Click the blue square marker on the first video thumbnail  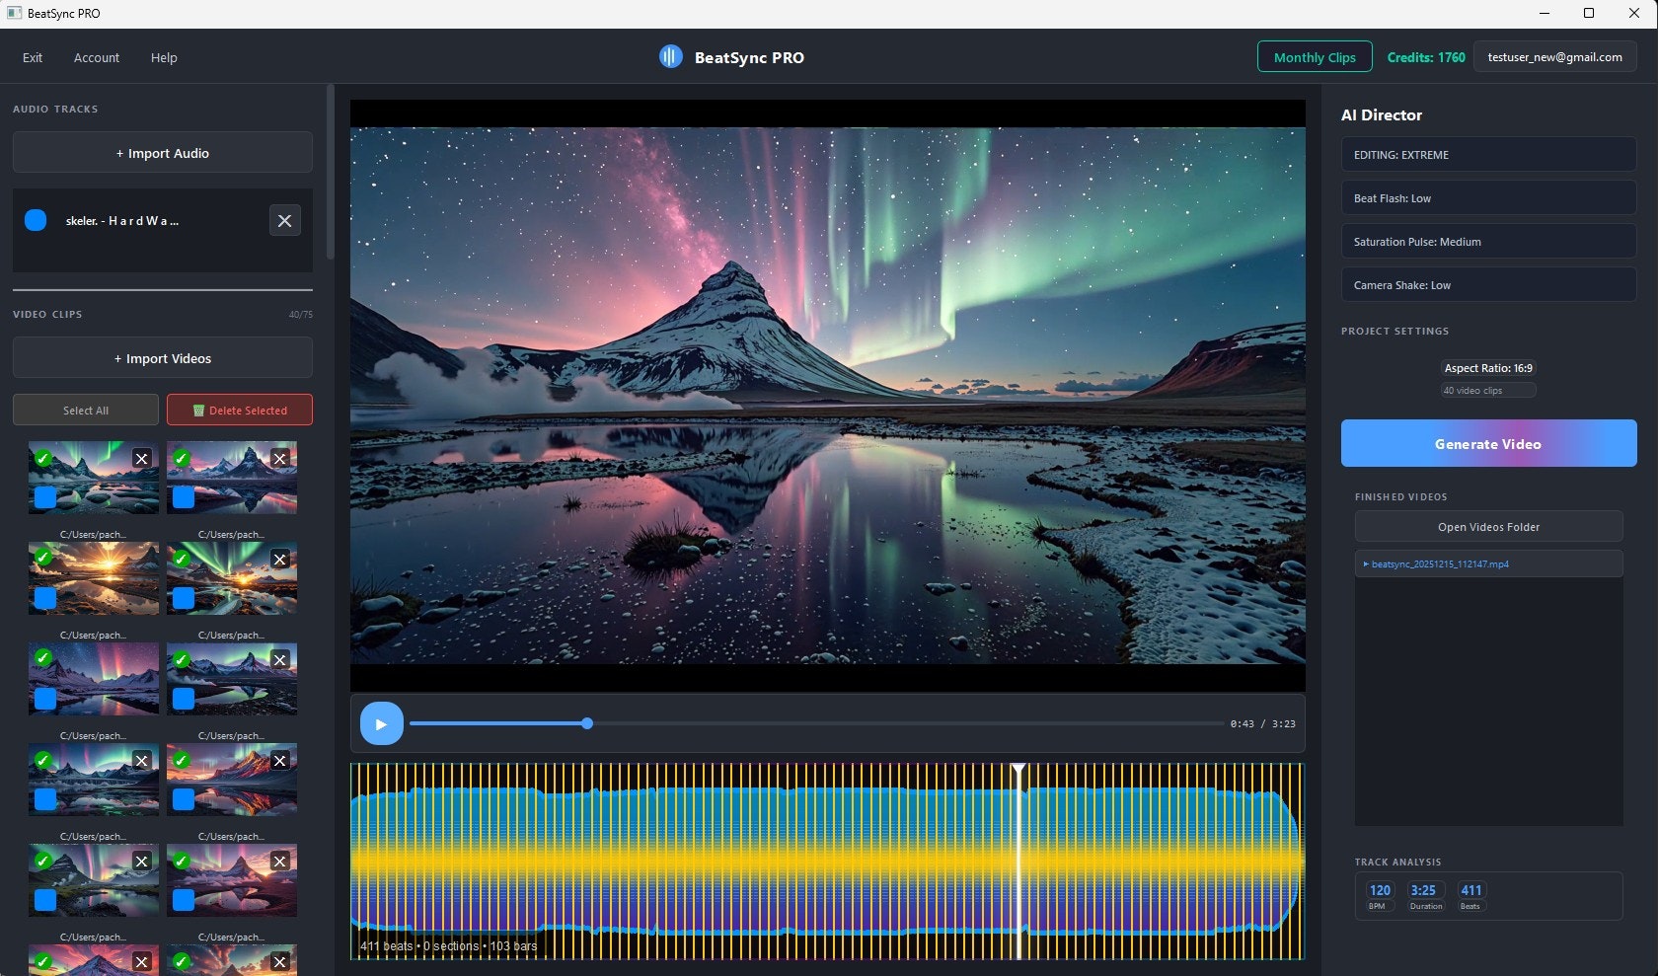[44, 498]
